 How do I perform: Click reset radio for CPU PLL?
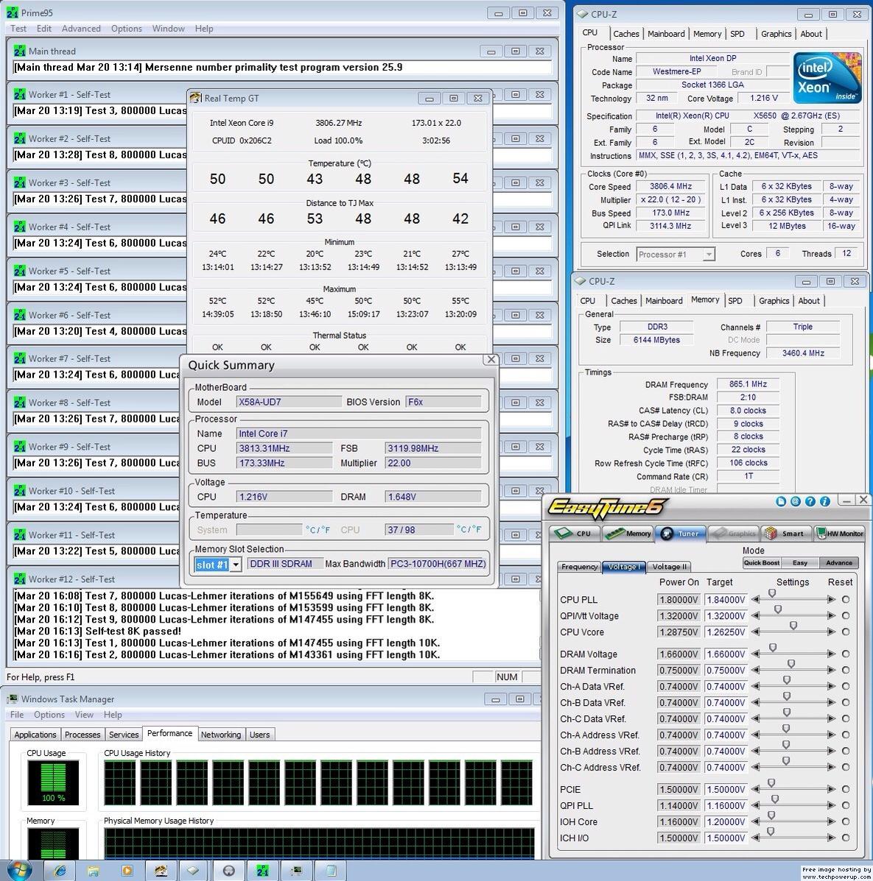[846, 600]
